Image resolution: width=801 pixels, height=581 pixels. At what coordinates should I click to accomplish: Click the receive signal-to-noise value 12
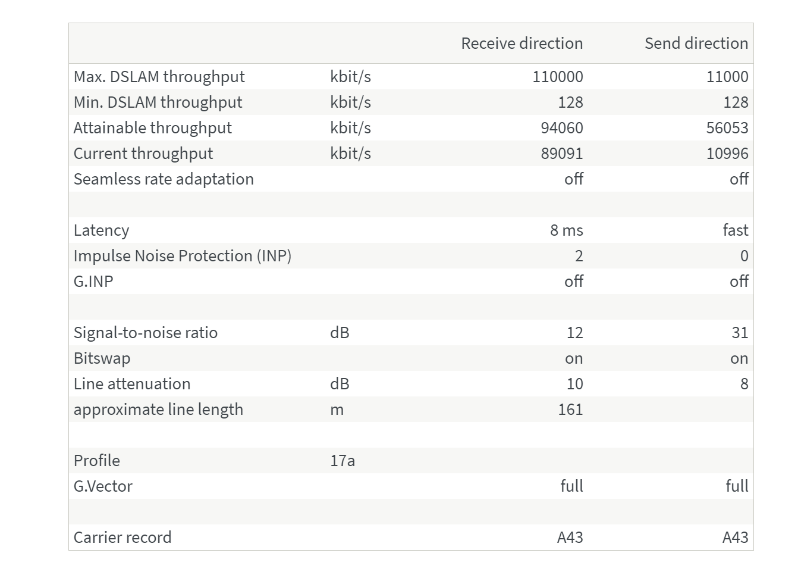click(x=575, y=333)
